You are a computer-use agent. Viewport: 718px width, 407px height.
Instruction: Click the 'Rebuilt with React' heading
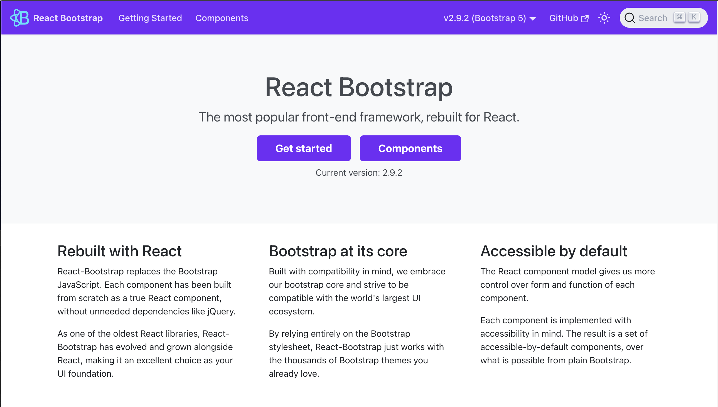point(119,251)
